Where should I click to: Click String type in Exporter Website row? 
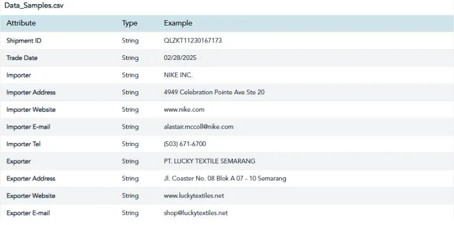click(x=130, y=196)
